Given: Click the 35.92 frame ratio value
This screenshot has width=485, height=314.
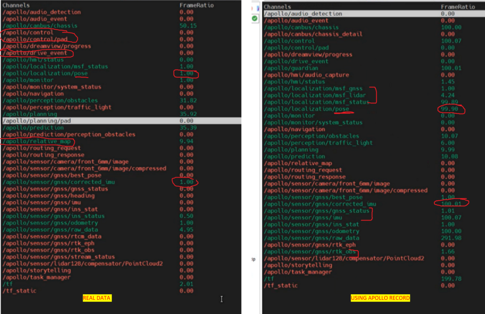Looking at the screenshot, I should (x=188, y=114).
